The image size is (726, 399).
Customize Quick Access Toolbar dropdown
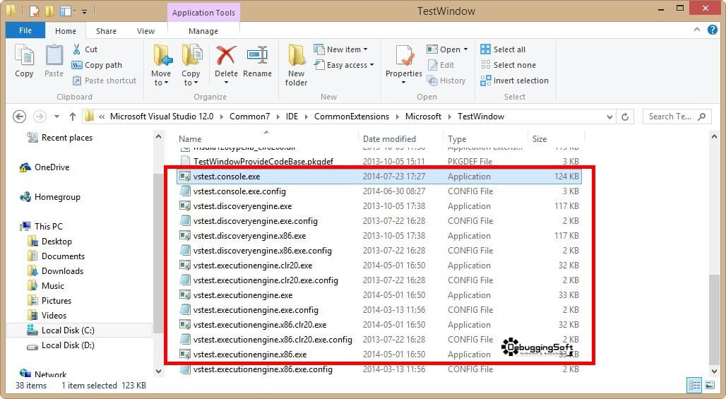pos(84,11)
